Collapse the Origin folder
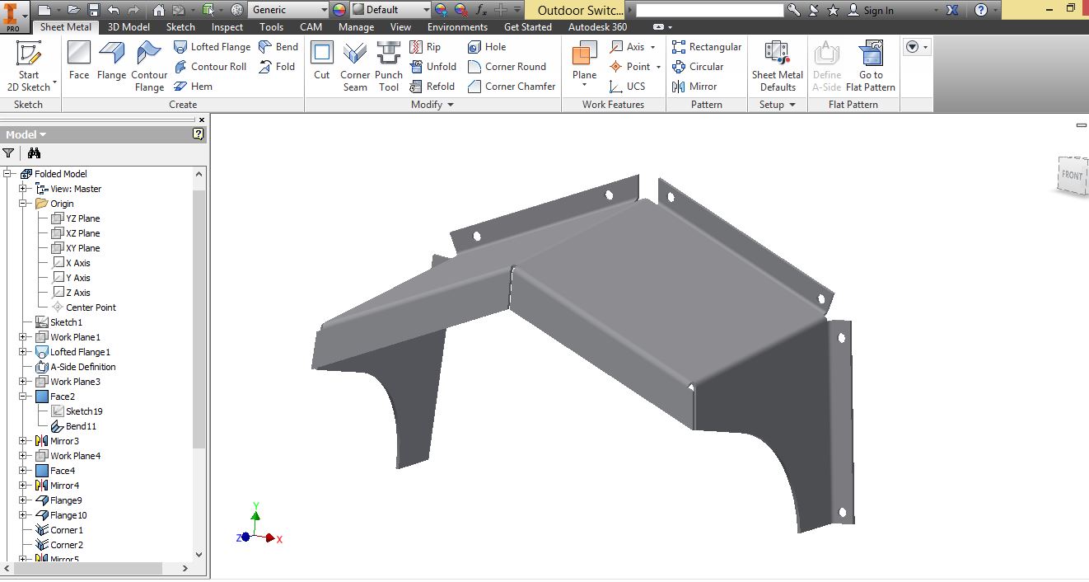This screenshot has width=1089, height=582. (x=24, y=204)
